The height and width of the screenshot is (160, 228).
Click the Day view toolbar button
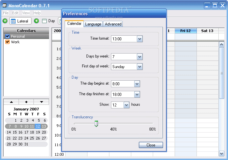click(48, 21)
